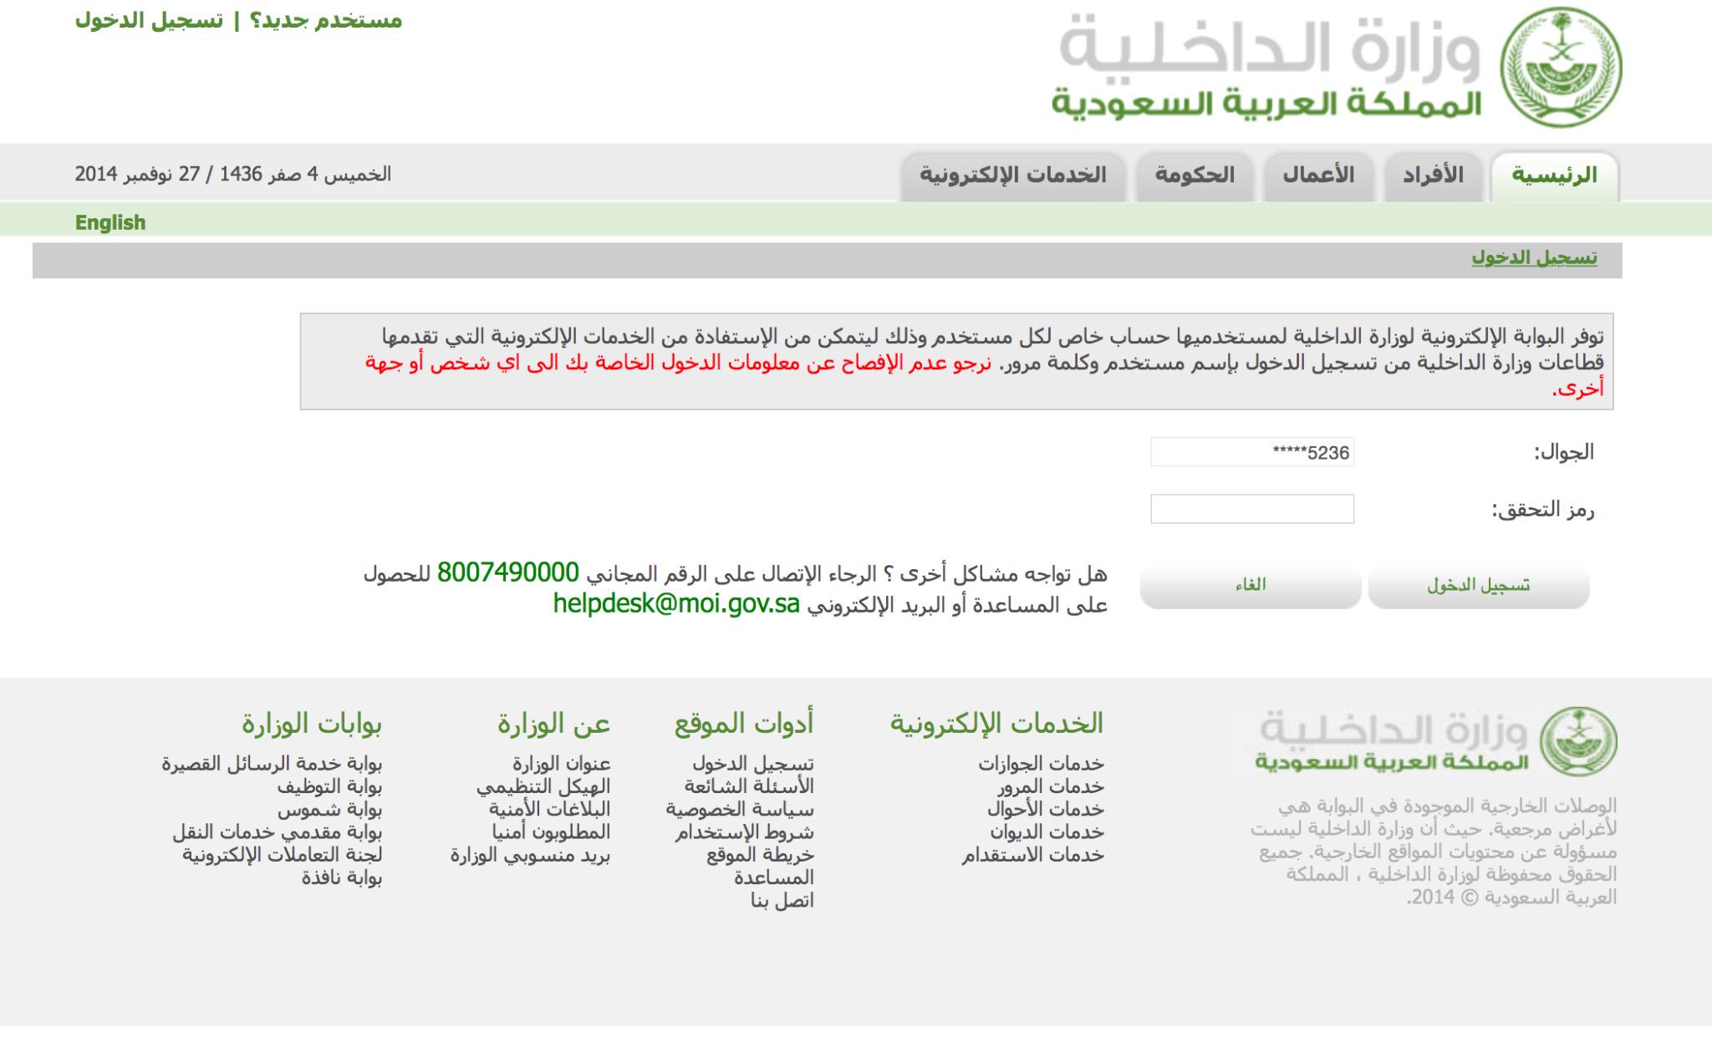The width and height of the screenshot is (1712, 1058).
Task: Open شروط الإستخدام terms link
Action: (x=745, y=832)
